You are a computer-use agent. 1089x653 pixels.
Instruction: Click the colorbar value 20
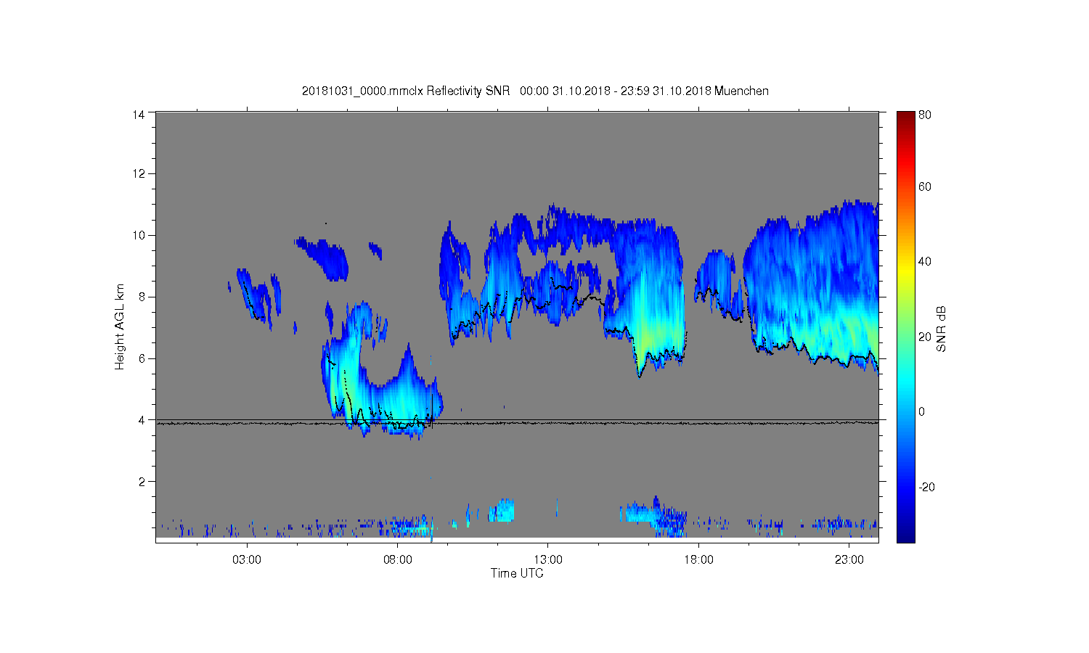tap(925, 337)
